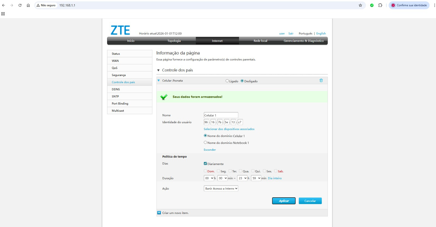Click the Aplicar button
The image size is (436, 227).
[x=284, y=201]
